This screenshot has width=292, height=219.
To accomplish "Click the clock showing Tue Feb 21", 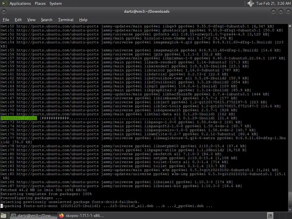I will coord(273,3).
